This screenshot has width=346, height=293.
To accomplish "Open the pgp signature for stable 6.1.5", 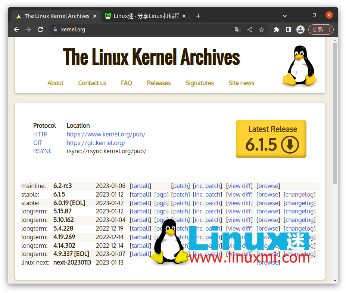I will click(x=162, y=195).
